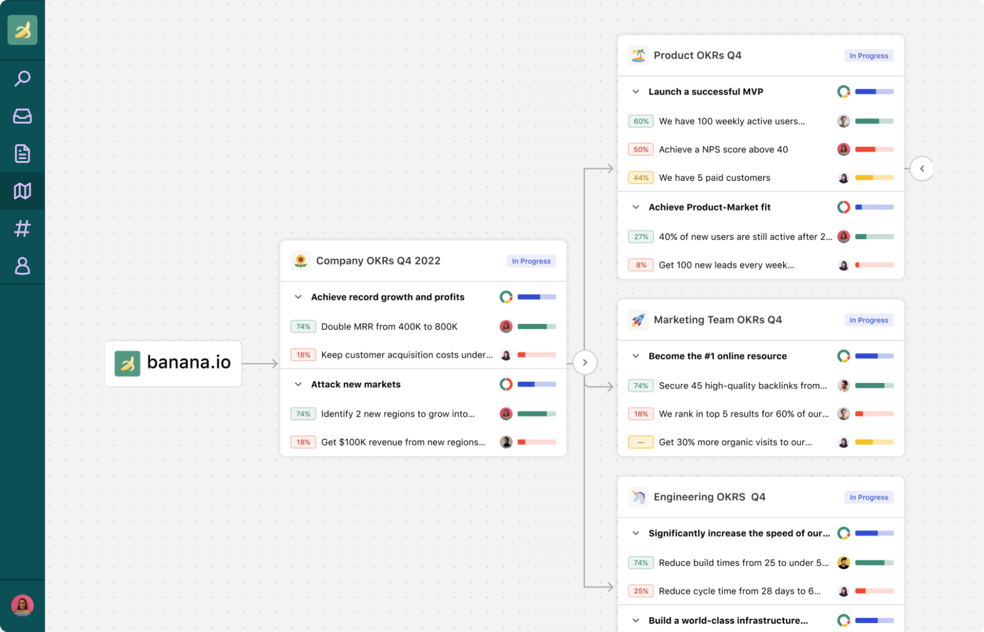Open search in the sidebar
This screenshot has height=632, width=984.
coord(22,79)
